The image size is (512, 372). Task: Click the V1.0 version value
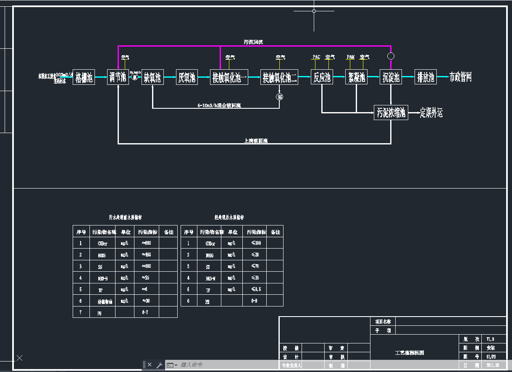click(x=491, y=339)
